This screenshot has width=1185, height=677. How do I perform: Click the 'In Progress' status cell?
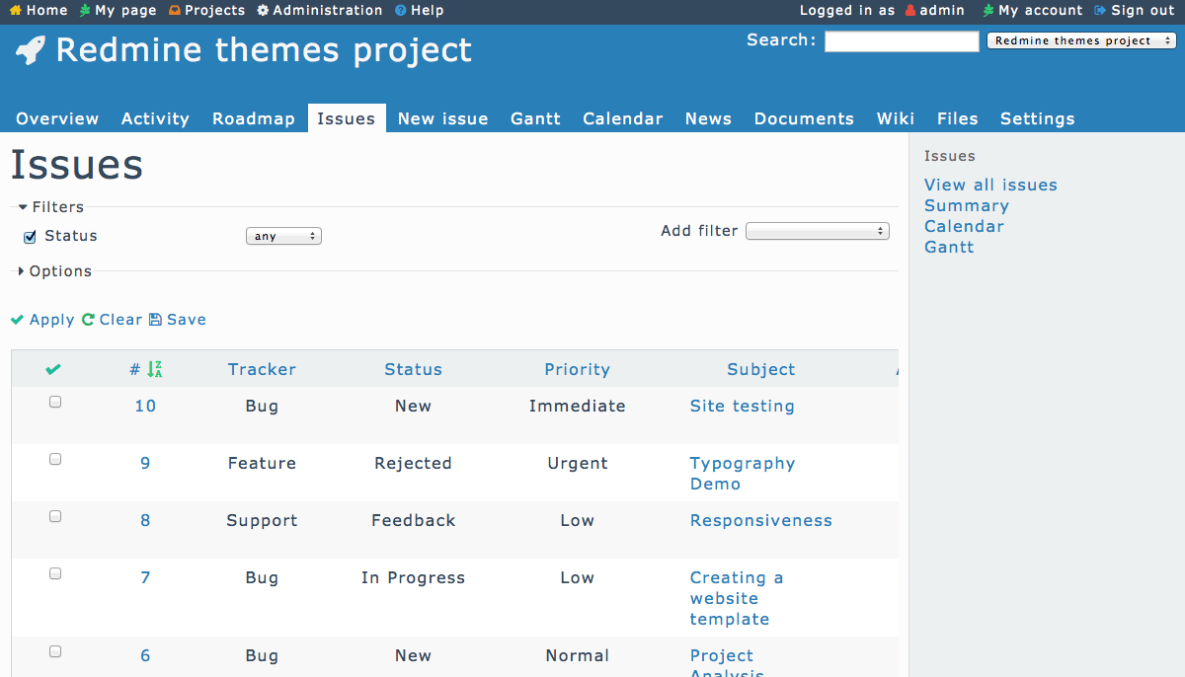tap(414, 577)
